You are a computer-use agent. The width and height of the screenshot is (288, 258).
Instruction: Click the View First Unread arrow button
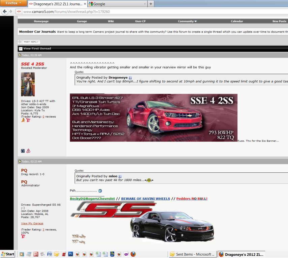pos(21,49)
